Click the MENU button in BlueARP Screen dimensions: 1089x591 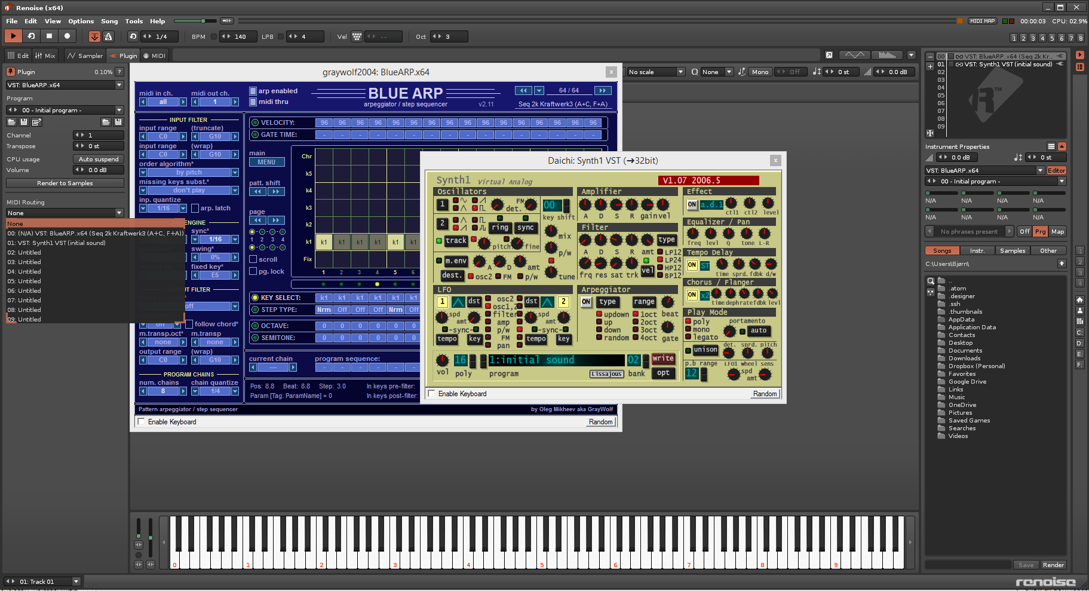(266, 162)
